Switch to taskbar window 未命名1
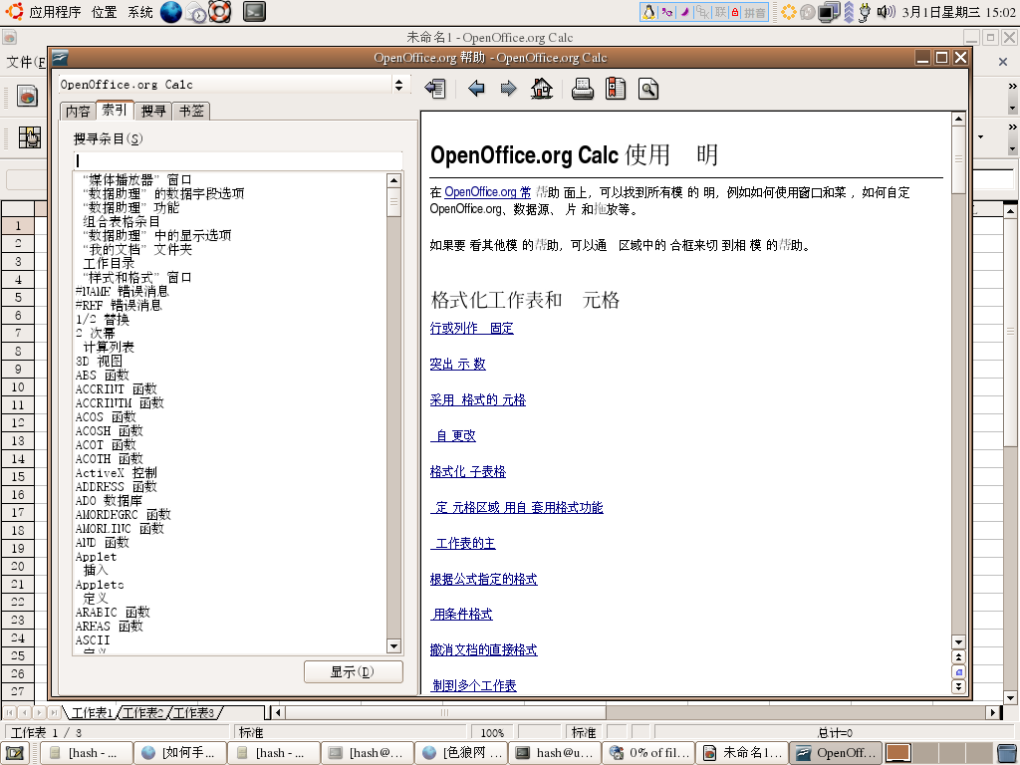 [x=742, y=753]
